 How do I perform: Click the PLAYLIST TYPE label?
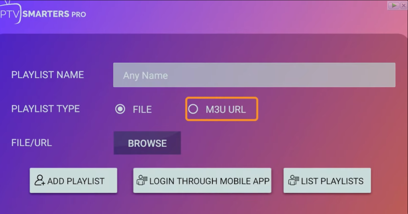tap(45, 109)
